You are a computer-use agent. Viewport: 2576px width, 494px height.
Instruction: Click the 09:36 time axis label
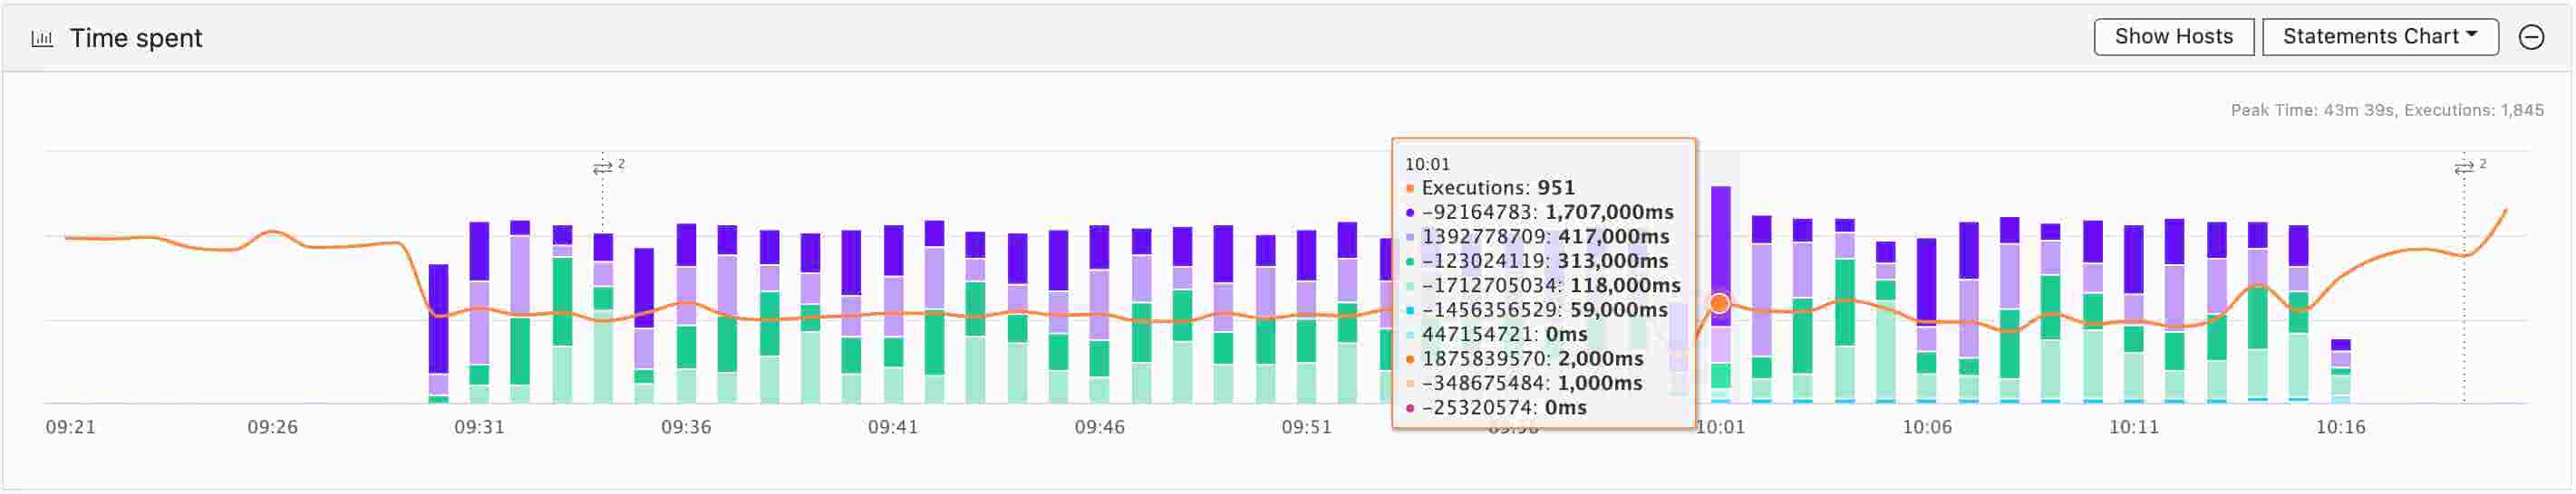(686, 427)
